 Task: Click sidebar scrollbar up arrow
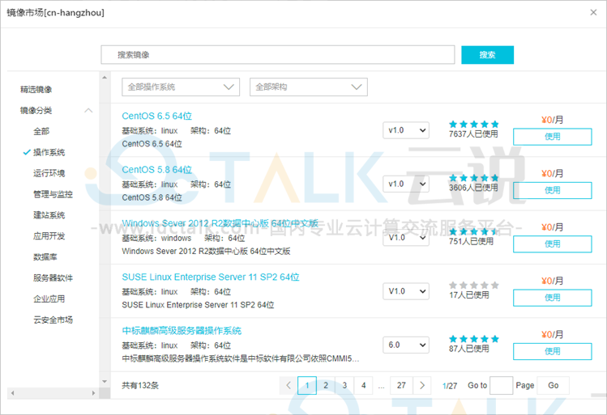click(x=105, y=78)
